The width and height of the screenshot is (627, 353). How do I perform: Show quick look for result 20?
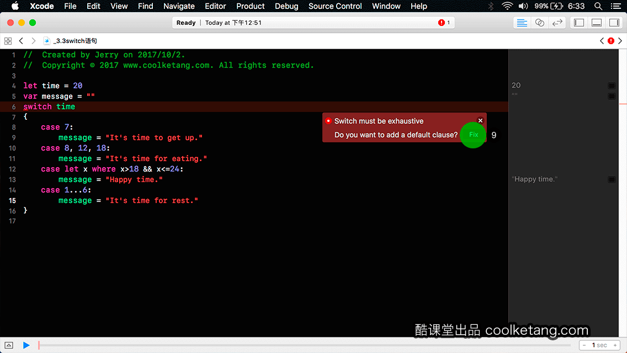(x=612, y=85)
